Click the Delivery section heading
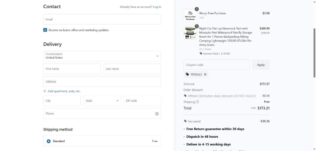Image resolution: width=316 pixels, height=151 pixels. [52, 44]
